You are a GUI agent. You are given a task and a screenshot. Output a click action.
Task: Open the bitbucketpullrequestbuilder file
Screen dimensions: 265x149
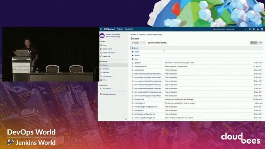148,74
